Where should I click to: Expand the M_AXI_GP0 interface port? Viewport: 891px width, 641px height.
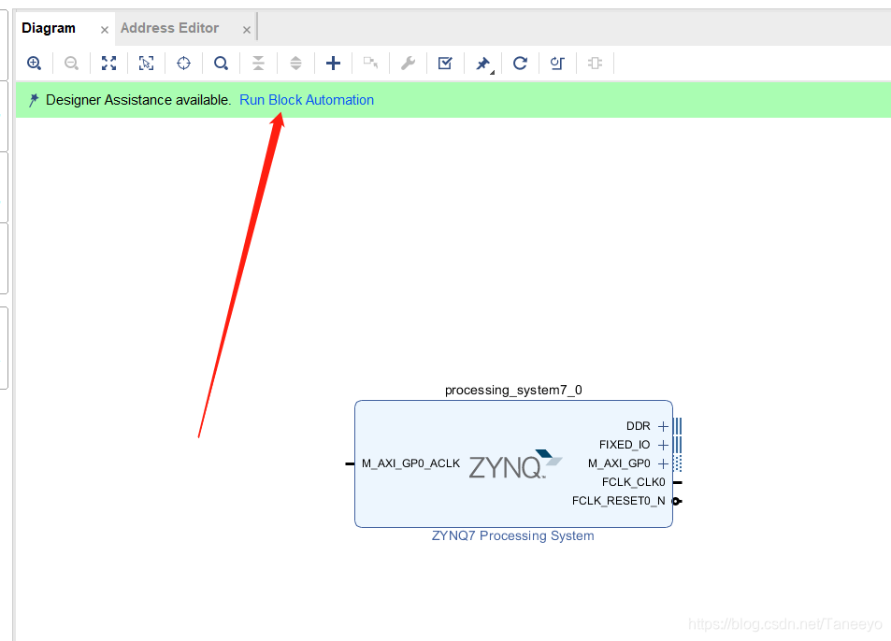point(663,463)
